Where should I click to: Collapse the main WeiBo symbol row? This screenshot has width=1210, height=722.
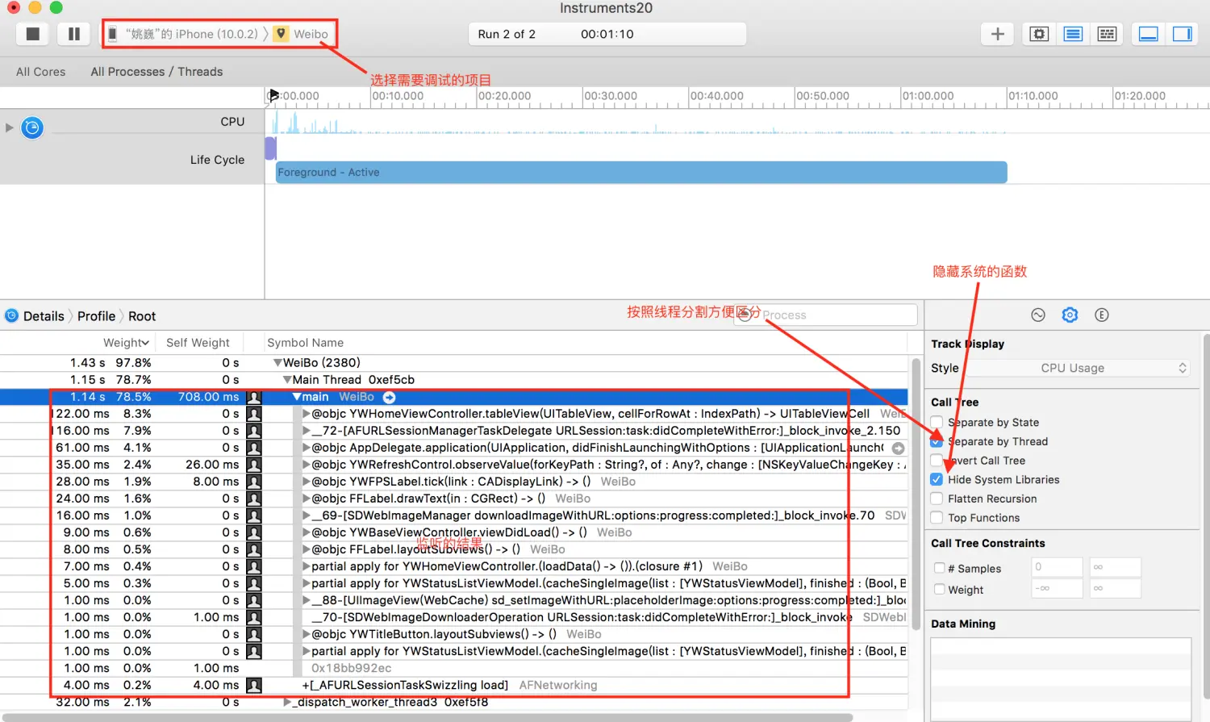click(x=297, y=397)
